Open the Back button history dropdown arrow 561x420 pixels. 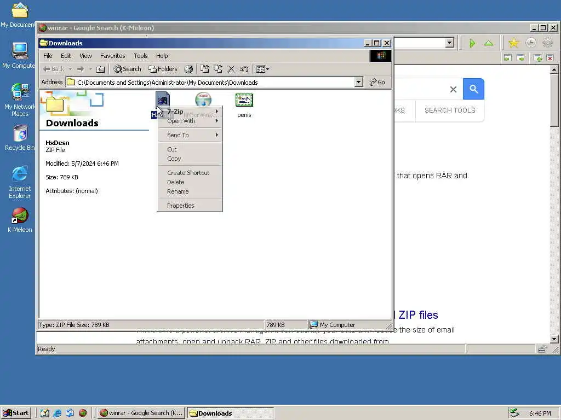pyautogui.click(x=71, y=69)
